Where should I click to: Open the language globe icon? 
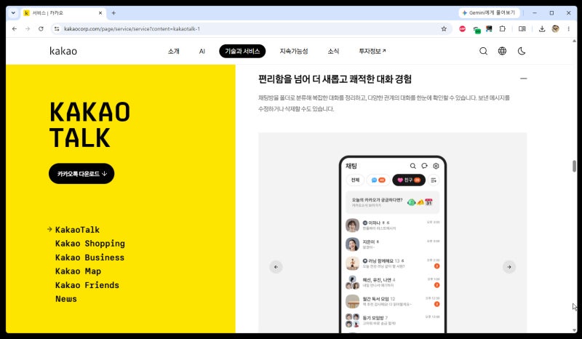502,51
